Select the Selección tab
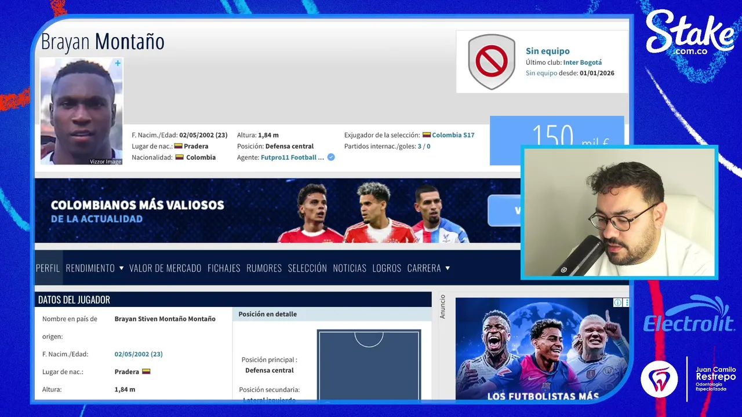This screenshot has height=417, width=742. (307, 268)
